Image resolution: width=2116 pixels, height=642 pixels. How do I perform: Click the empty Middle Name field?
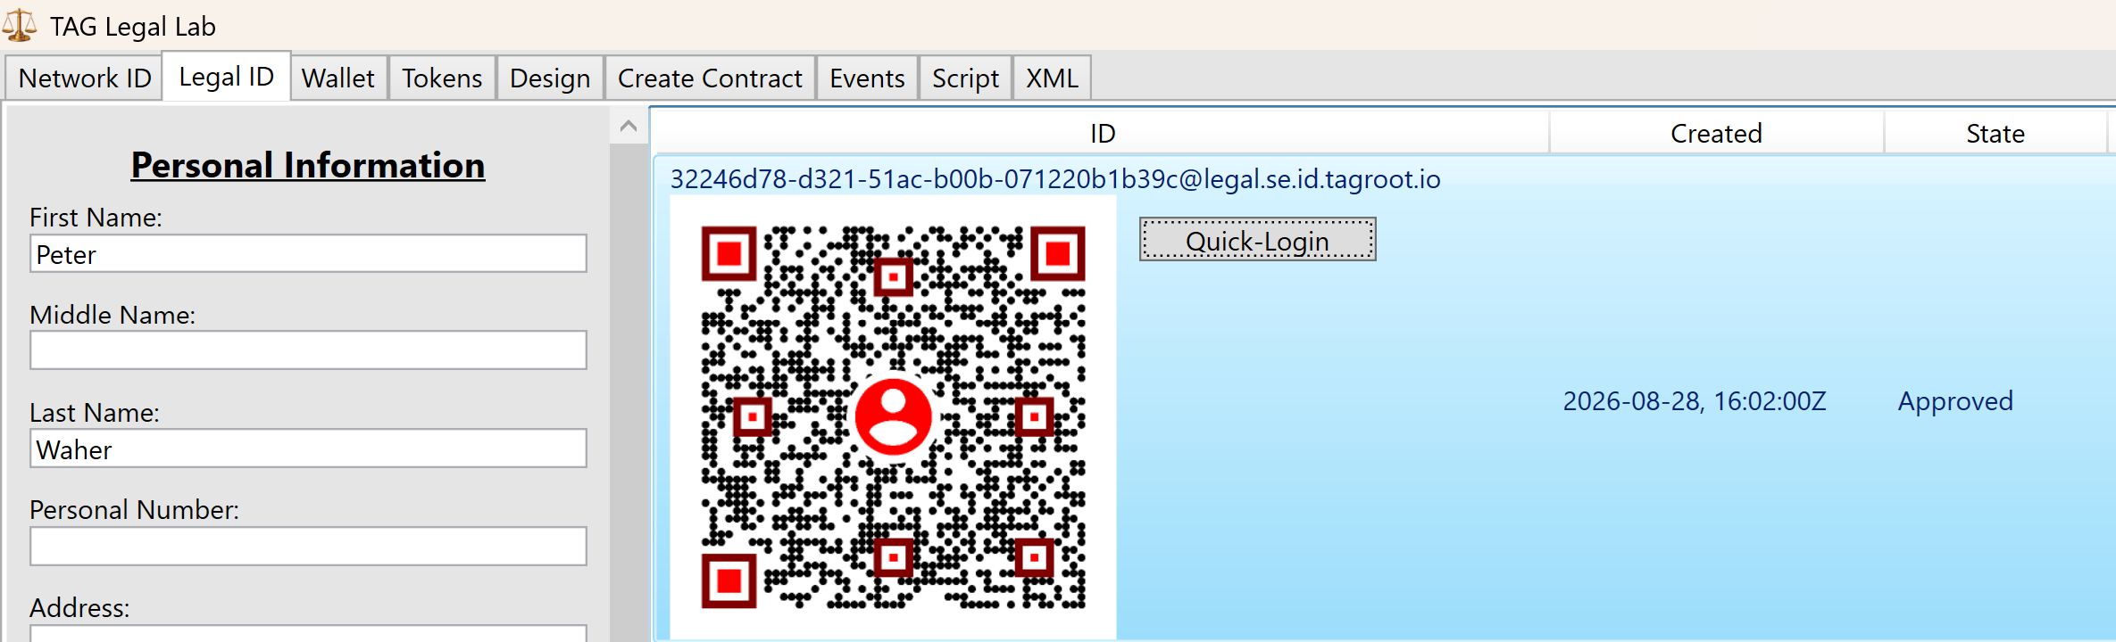pyautogui.click(x=308, y=350)
